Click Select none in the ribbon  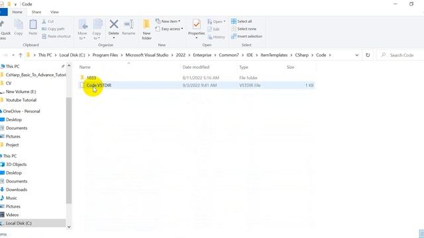tap(244, 28)
